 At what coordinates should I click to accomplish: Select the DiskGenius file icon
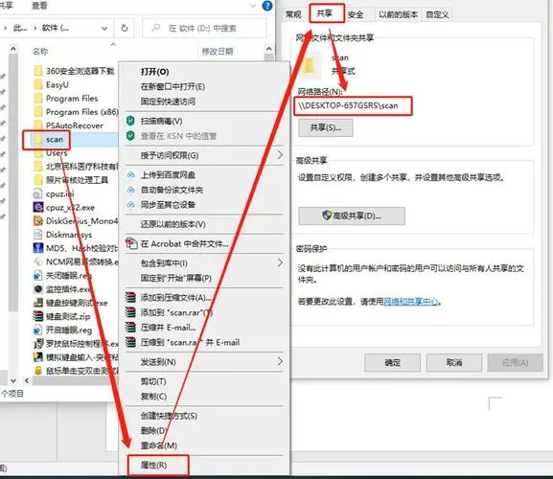[x=38, y=221]
